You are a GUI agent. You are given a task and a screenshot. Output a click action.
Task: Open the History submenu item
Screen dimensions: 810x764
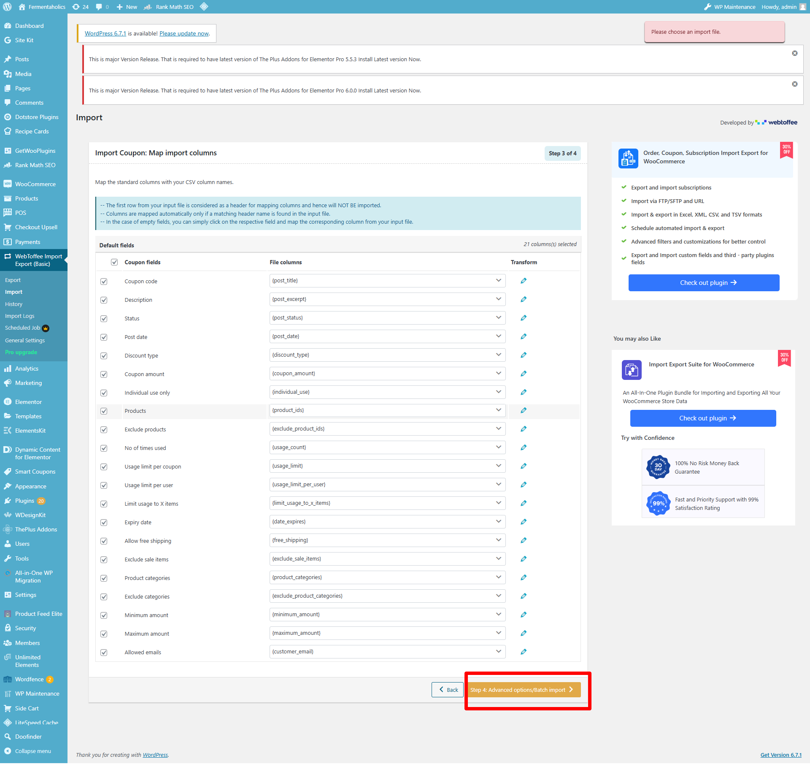pyautogui.click(x=13, y=304)
